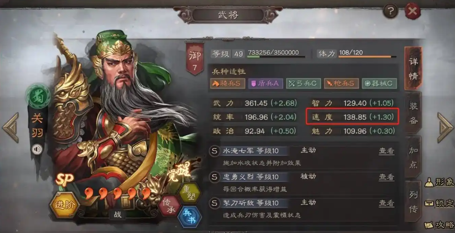Open the 兵书 war book hexagon
The image size is (455, 233).
[x=190, y=217]
